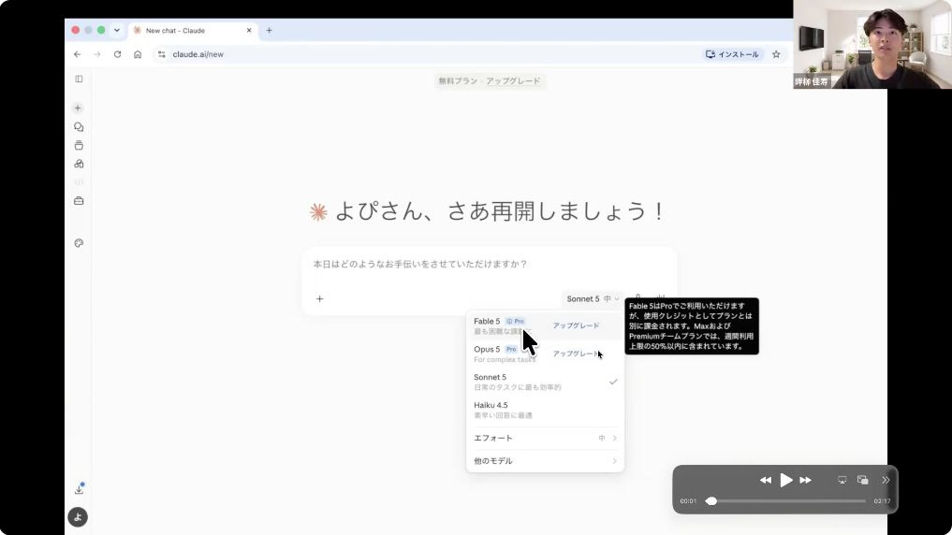Viewport: 952px width, 535px height.
Task: Expand the エフォート submenu
Action: click(545, 438)
